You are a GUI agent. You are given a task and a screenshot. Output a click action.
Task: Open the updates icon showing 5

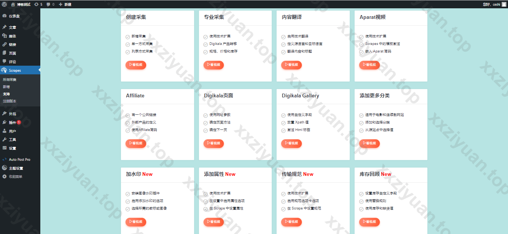pos(38,5)
